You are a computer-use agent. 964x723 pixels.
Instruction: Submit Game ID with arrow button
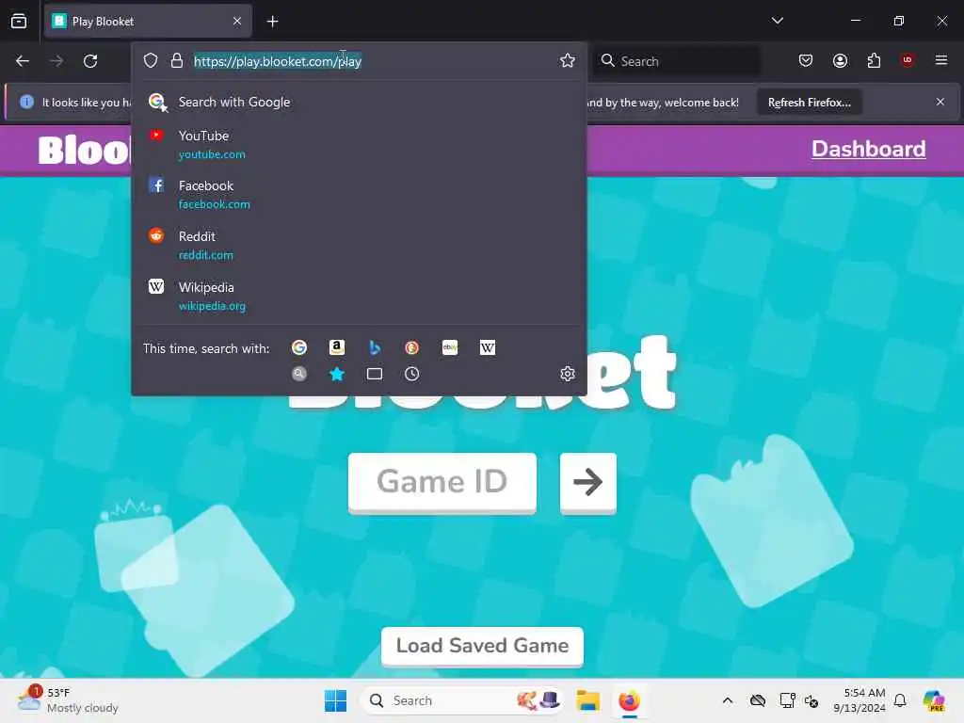tap(587, 482)
